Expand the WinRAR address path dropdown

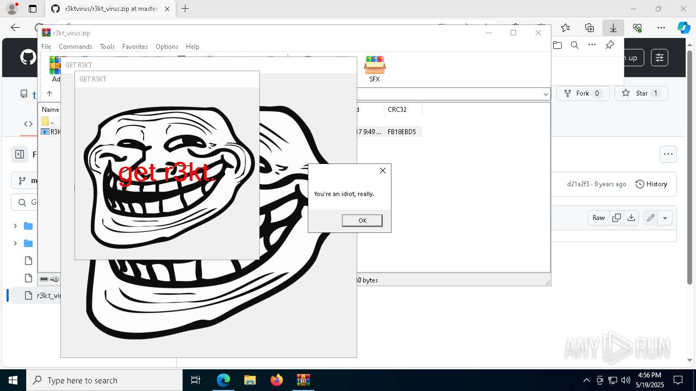point(545,94)
